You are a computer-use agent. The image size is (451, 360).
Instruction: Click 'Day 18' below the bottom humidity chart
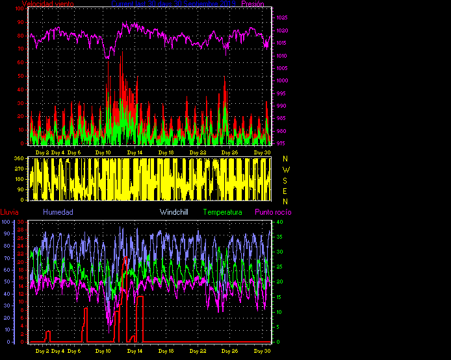coord(166,351)
